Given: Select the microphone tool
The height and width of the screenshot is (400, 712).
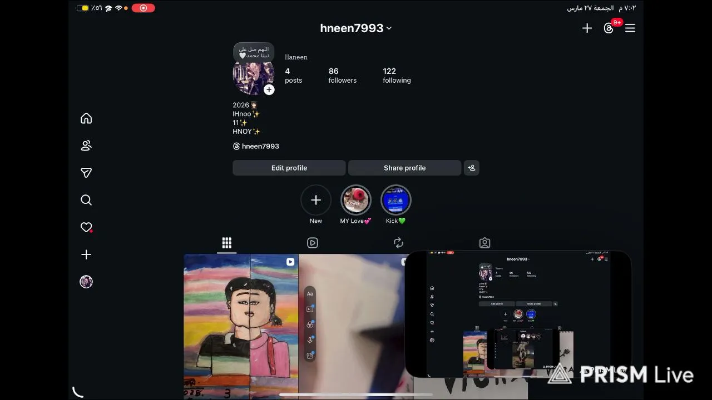Looking at the screenshot, I should click(x=310, y=340).
